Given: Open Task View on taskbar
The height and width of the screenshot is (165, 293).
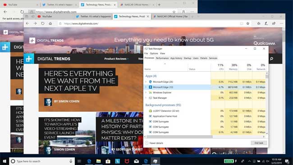Looking at the screenshot, I should [79, 161].
